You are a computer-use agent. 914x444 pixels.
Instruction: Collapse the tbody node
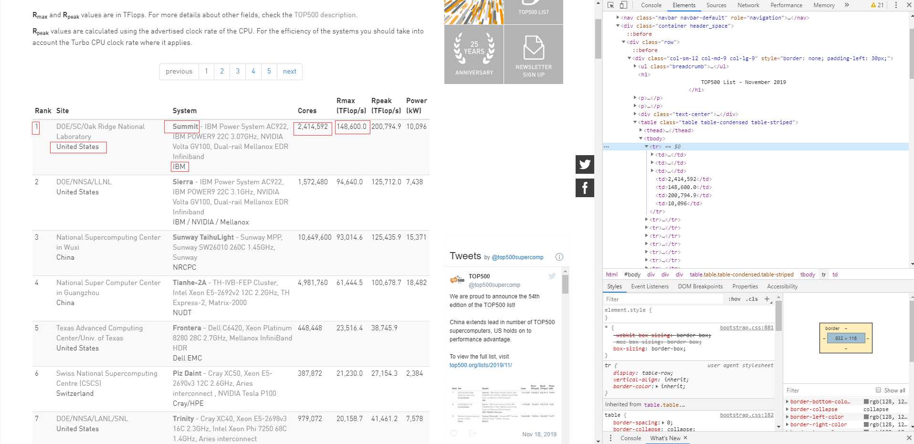641,138
